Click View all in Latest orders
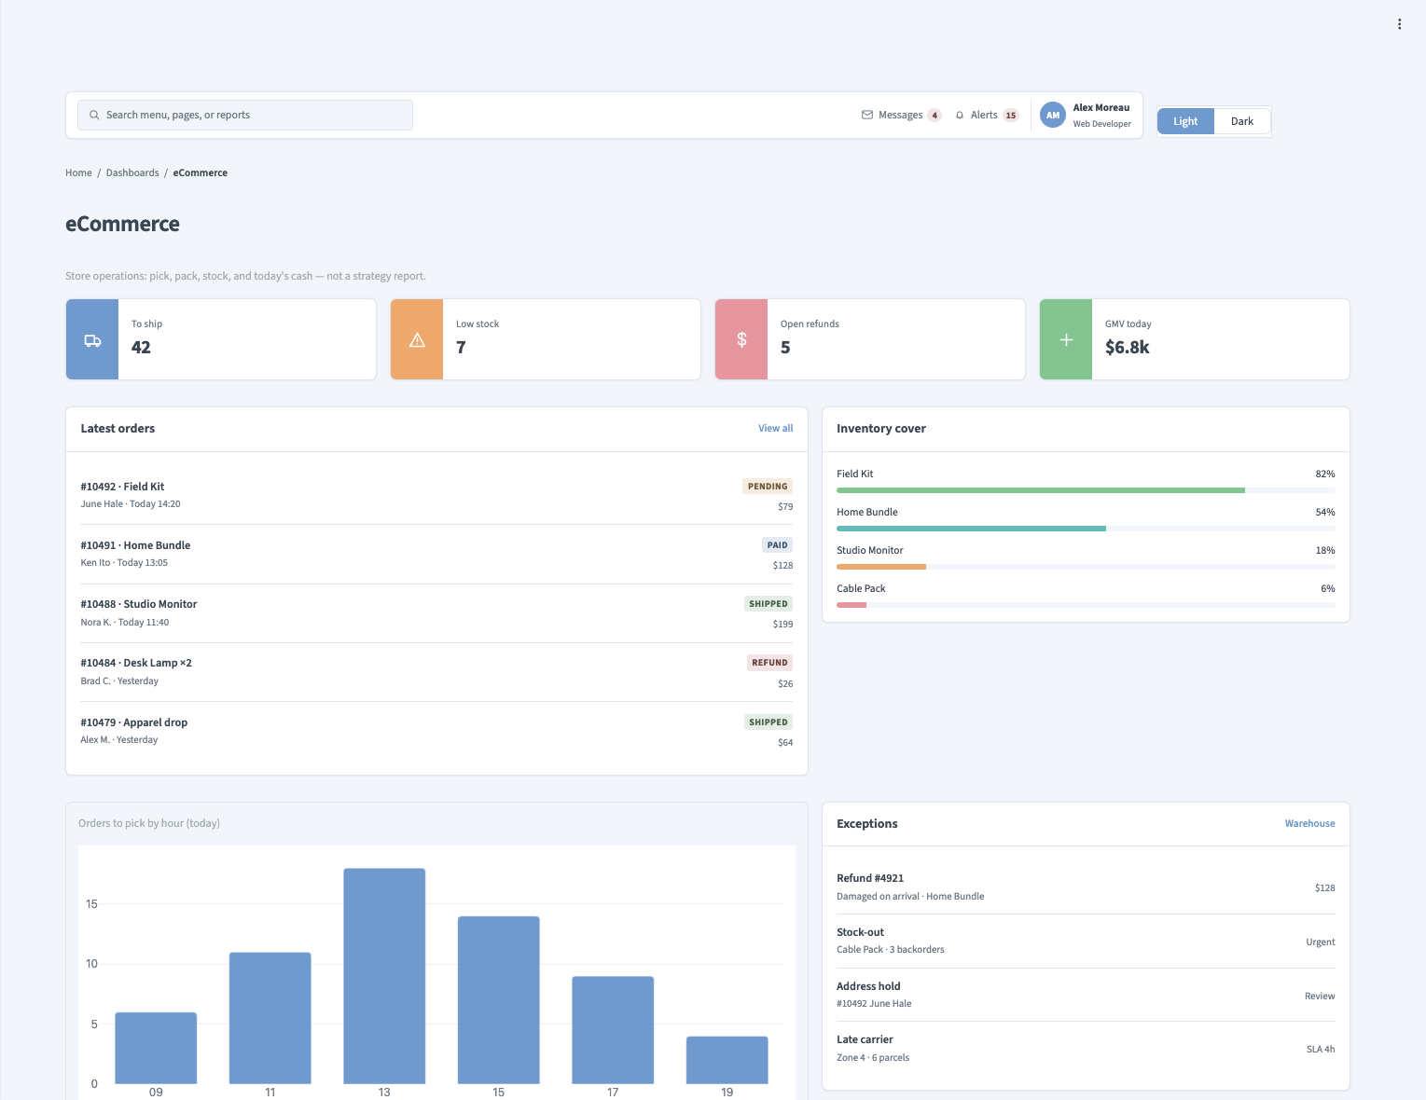 coord(776,429)
